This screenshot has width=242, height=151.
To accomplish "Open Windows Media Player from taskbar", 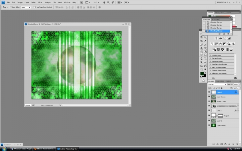I will click(21, 149).
